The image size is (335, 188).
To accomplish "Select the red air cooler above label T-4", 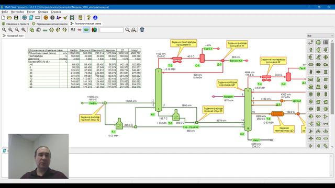I will (x=266, y=78).
